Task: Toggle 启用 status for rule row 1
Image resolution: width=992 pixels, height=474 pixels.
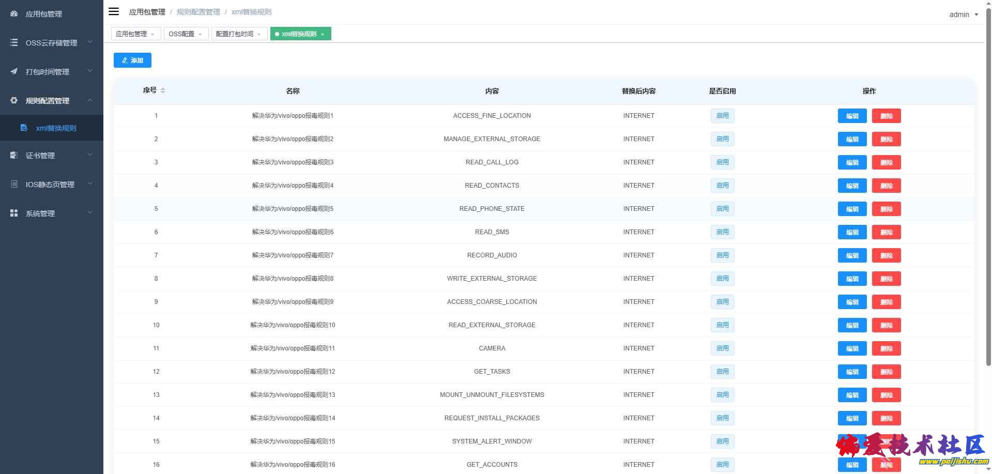Action: point(722,116)
